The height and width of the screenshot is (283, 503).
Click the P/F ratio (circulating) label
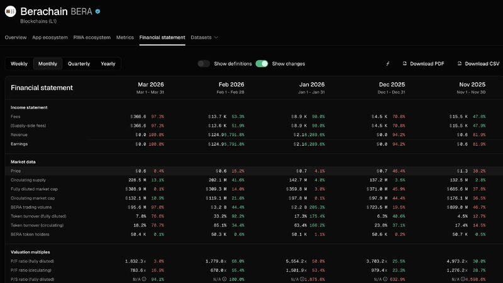click(31, 270)
